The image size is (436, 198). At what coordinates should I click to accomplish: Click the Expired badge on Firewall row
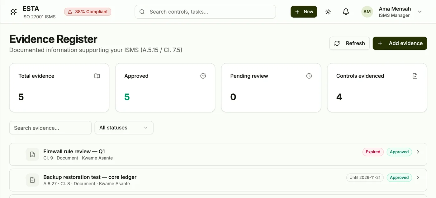[373, 152]
